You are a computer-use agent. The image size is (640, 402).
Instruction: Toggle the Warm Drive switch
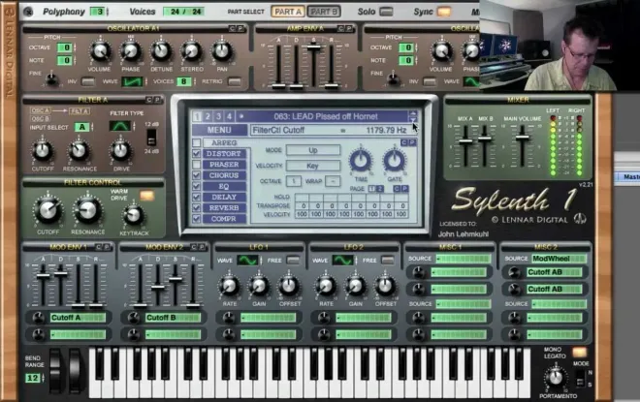pyautogui.click(x=147, y=196)
